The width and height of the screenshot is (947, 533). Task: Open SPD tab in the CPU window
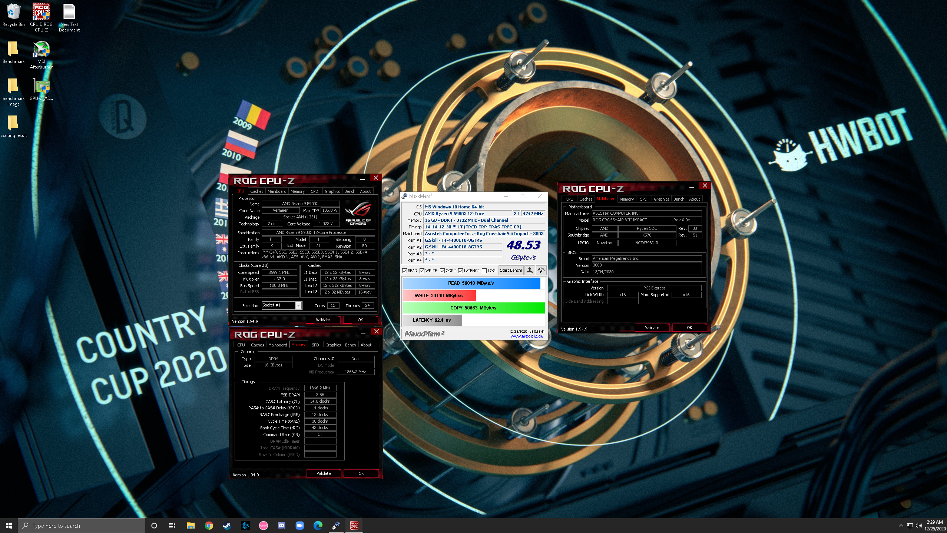(314, 191)
